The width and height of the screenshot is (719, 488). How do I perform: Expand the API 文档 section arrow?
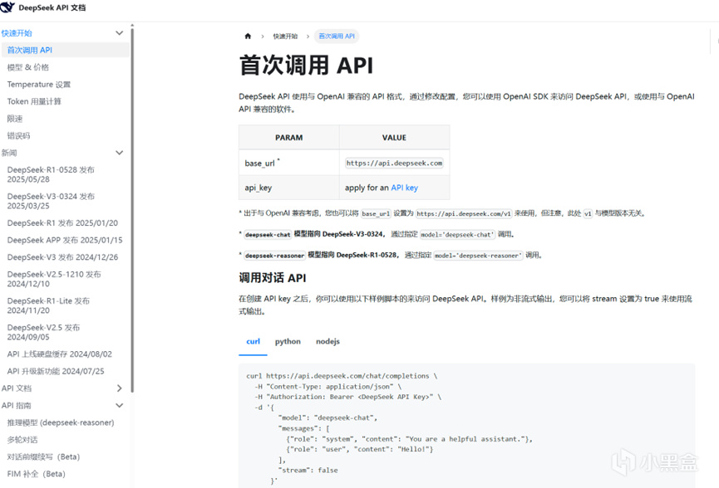click(119, 388)
